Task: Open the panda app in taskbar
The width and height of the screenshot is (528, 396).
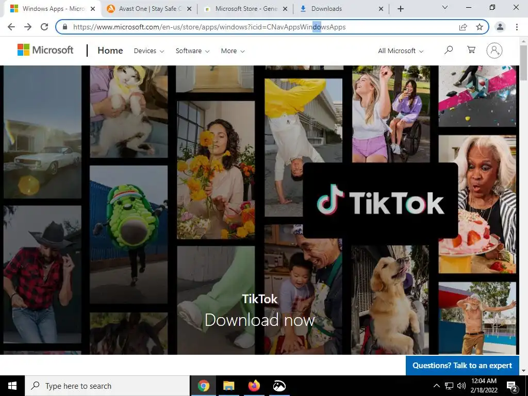Action: [279, 386]
